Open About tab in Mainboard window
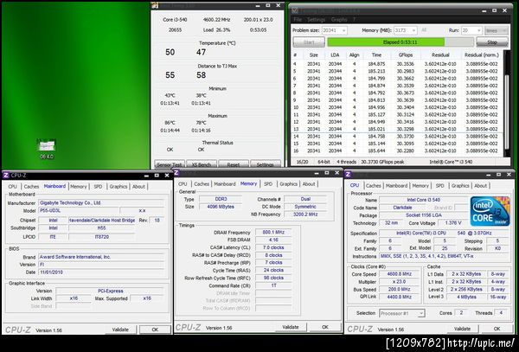The image size is (519, 352). click(x=138, y=187)
